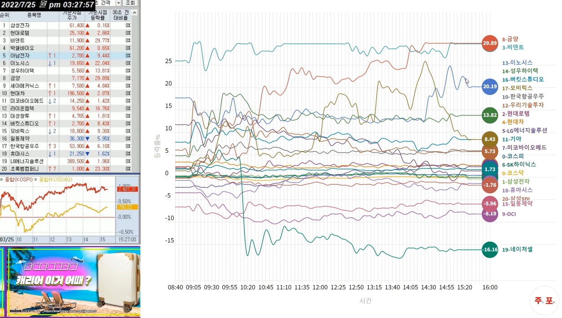Select the 성우하이텍 stock row

click(65, 71)
